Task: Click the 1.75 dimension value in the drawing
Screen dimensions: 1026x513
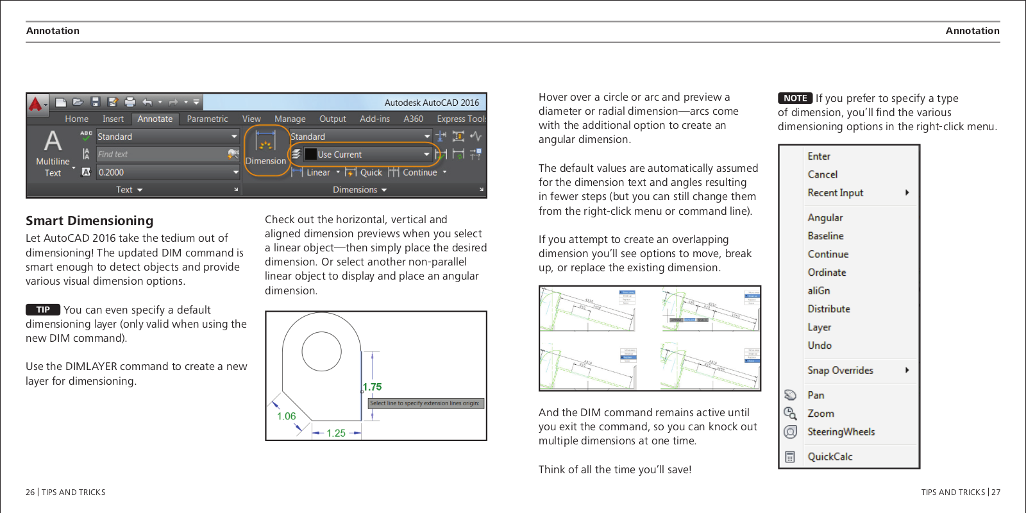Action: pos(372,387)
